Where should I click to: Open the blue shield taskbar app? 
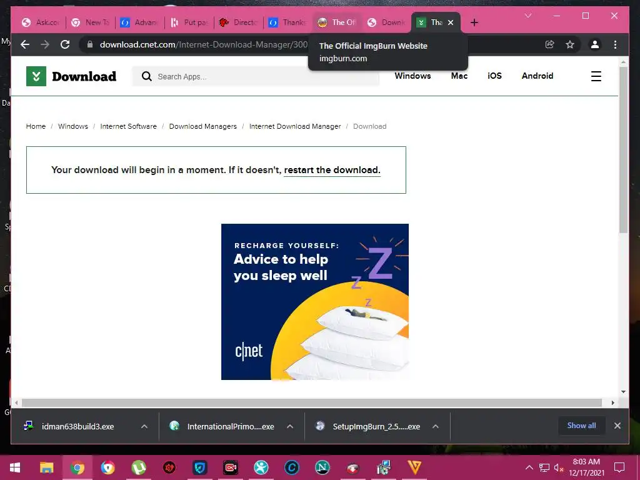coord(200,467)
